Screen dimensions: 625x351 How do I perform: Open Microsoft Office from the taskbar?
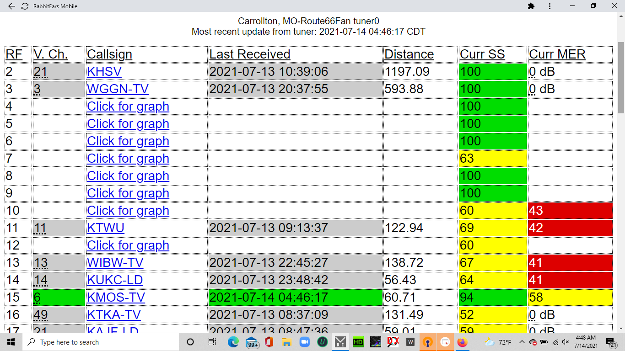269,342
